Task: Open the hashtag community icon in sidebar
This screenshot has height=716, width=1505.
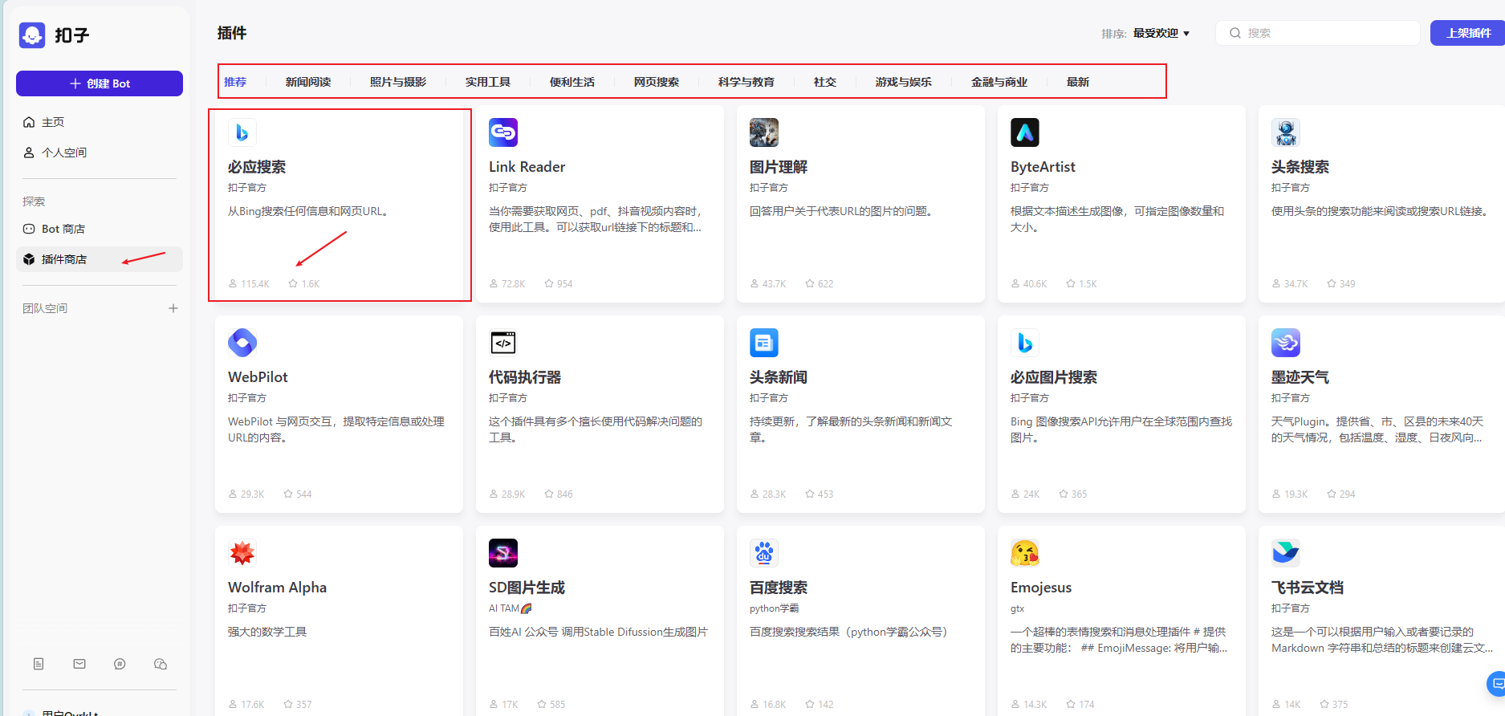Action: click(120, 664)
